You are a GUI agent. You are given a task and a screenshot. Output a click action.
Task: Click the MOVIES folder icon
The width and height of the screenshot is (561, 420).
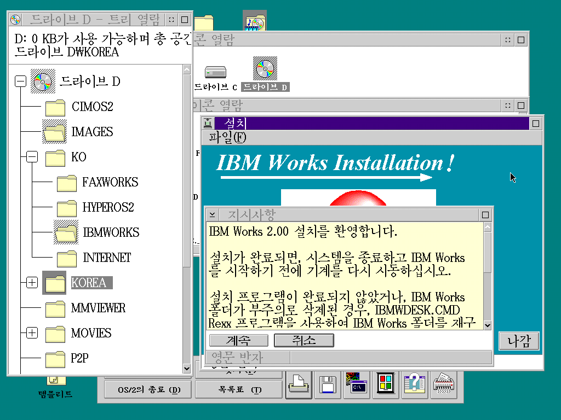[55, 334]
